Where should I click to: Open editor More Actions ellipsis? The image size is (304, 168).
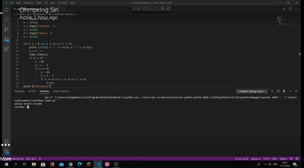(x=296, y=9)
